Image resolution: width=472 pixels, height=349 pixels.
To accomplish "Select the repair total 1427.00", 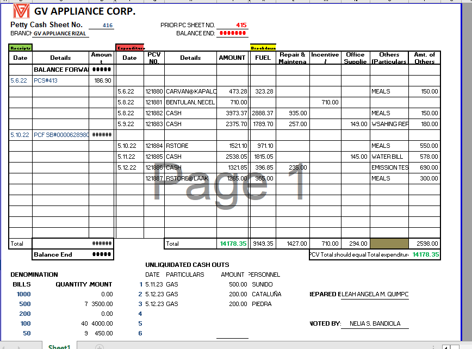I will click(293, 244).
